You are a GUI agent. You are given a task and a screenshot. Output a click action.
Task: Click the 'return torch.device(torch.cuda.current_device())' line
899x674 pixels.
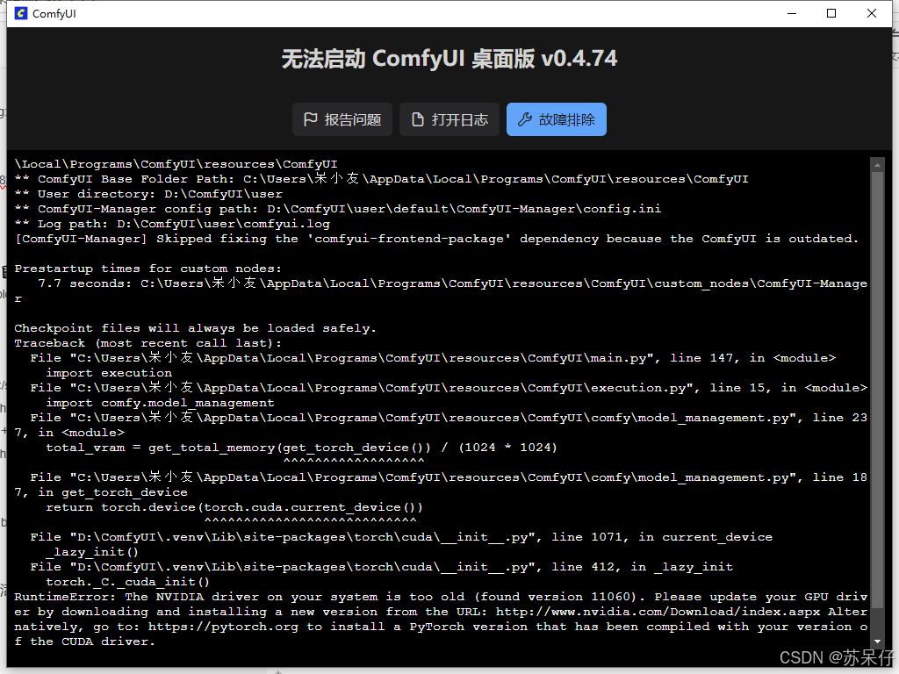pyautogui.click(x=234, y=506)
